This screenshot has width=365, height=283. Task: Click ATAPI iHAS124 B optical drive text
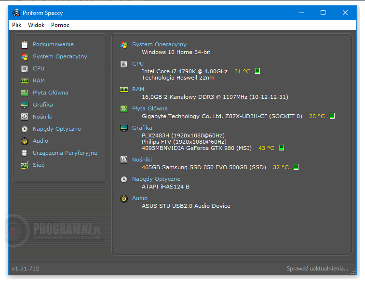165,187
